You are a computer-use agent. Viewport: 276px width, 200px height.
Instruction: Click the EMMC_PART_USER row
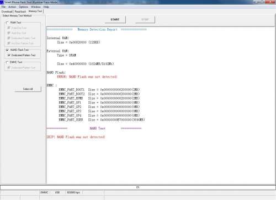point(102,120)
